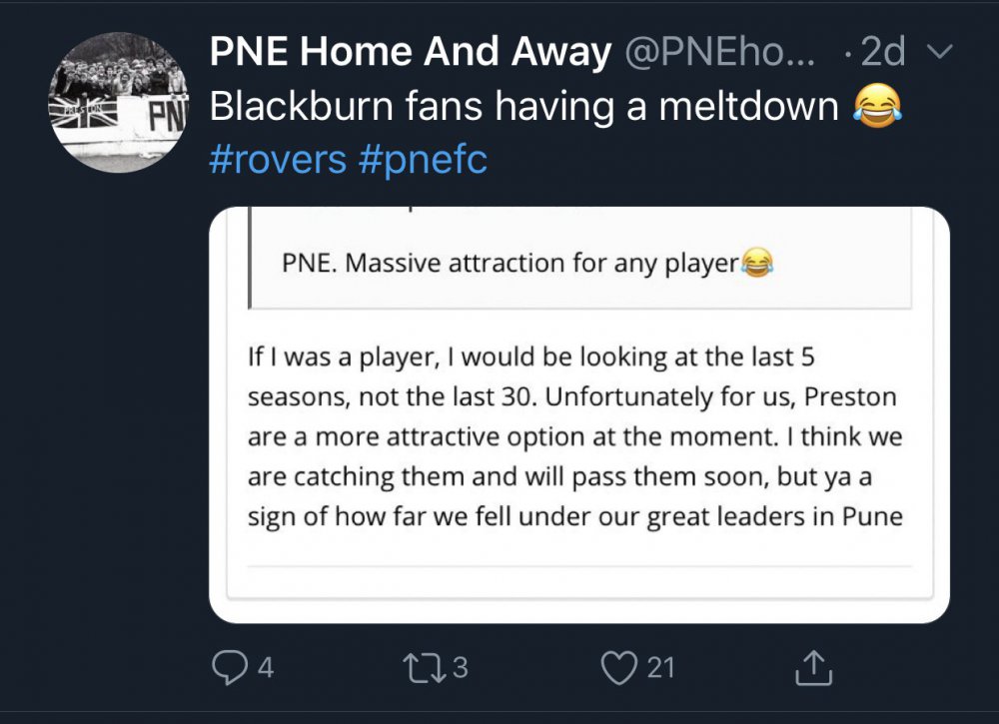
Task: Click the 'Blackburn fans having a meltdown' text
Action: tap(524, 107)
